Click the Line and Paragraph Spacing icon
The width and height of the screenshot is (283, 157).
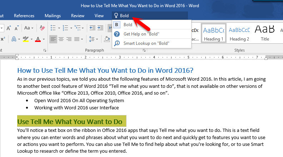pyautogui.click(x=92, y=39)
